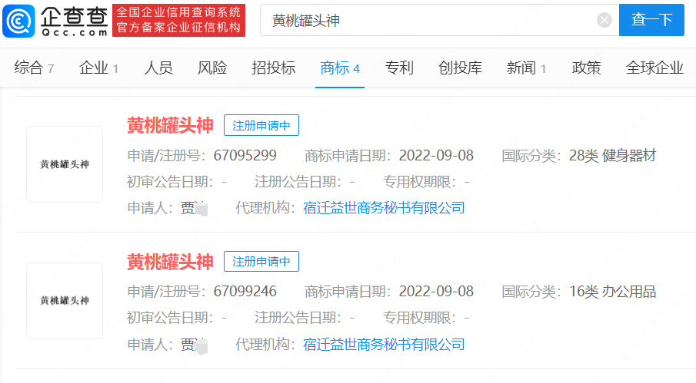This screenshot has height=383, width=696.
Task: Clear the search box with the X icon
Action: pos(604,20)
